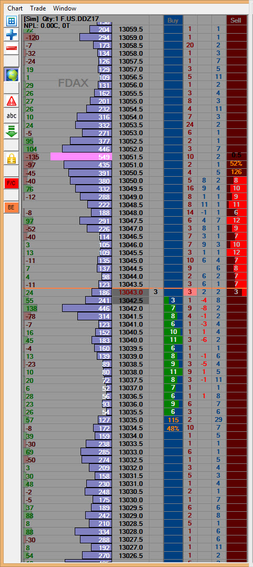Screen dimensions: 253x567
Task: Click the 446 volume bar at 13052.0
Action: 87,149
